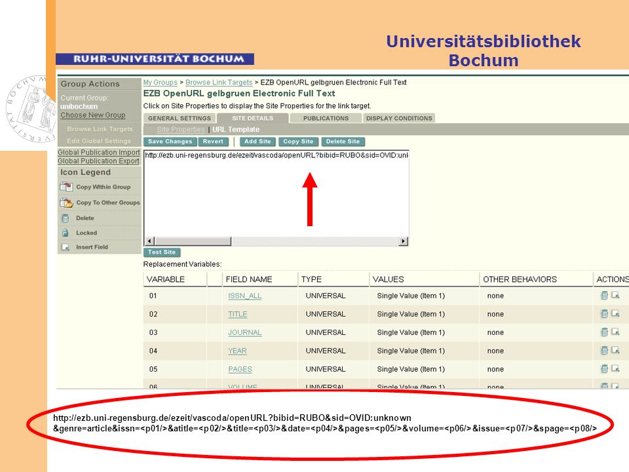Click URL template scrollbar left arrow
This screenshot has width=629, height=472.
click(x=149, y=241)
